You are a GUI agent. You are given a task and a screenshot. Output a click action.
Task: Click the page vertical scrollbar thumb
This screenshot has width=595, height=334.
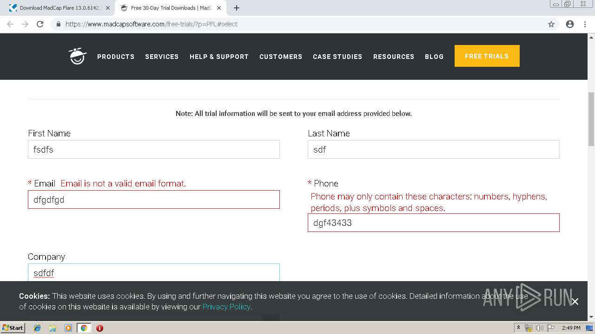click(x=591, y=119)
